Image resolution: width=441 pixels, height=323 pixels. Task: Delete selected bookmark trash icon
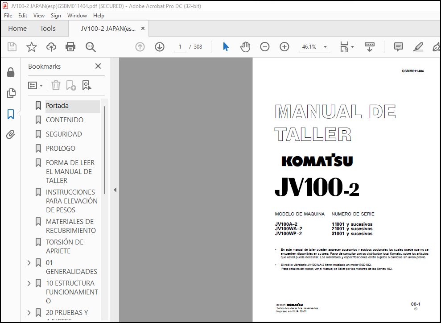56,85
